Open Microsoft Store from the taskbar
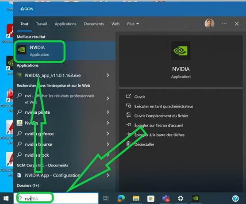246x204 pixels. tap(151, 199)
